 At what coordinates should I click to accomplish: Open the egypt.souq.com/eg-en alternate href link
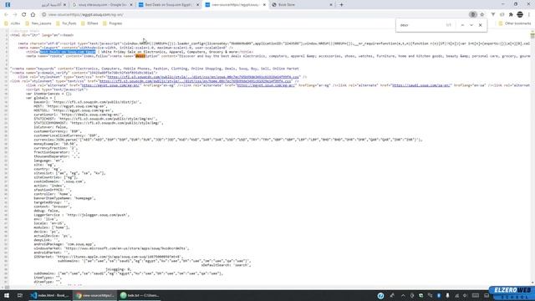(110, 85)
